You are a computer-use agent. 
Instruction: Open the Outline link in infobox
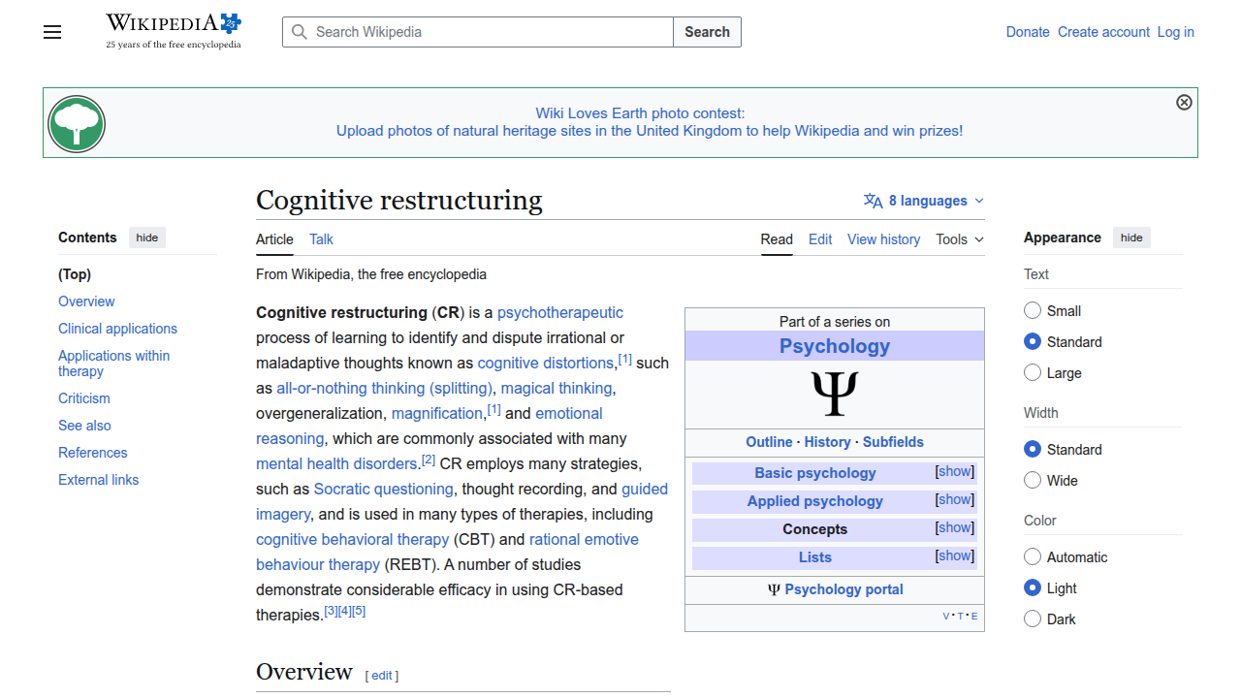pyautogui.click(x=769, y=442)
